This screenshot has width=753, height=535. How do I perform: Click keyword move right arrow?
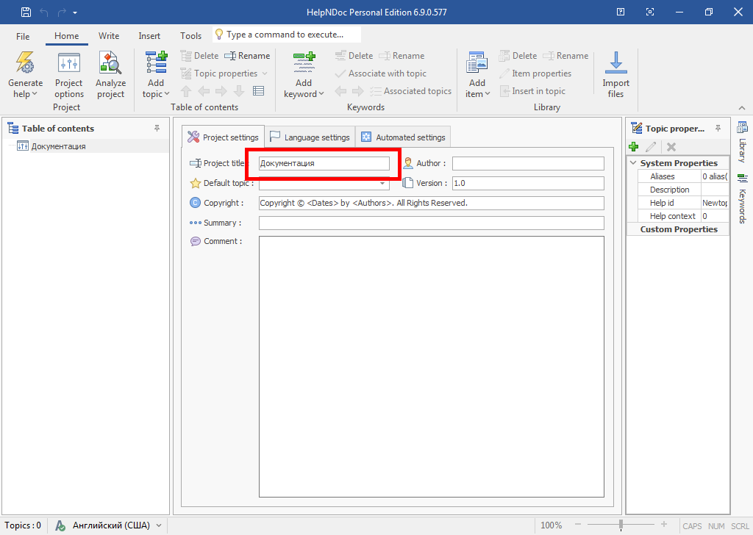(358, 90)
